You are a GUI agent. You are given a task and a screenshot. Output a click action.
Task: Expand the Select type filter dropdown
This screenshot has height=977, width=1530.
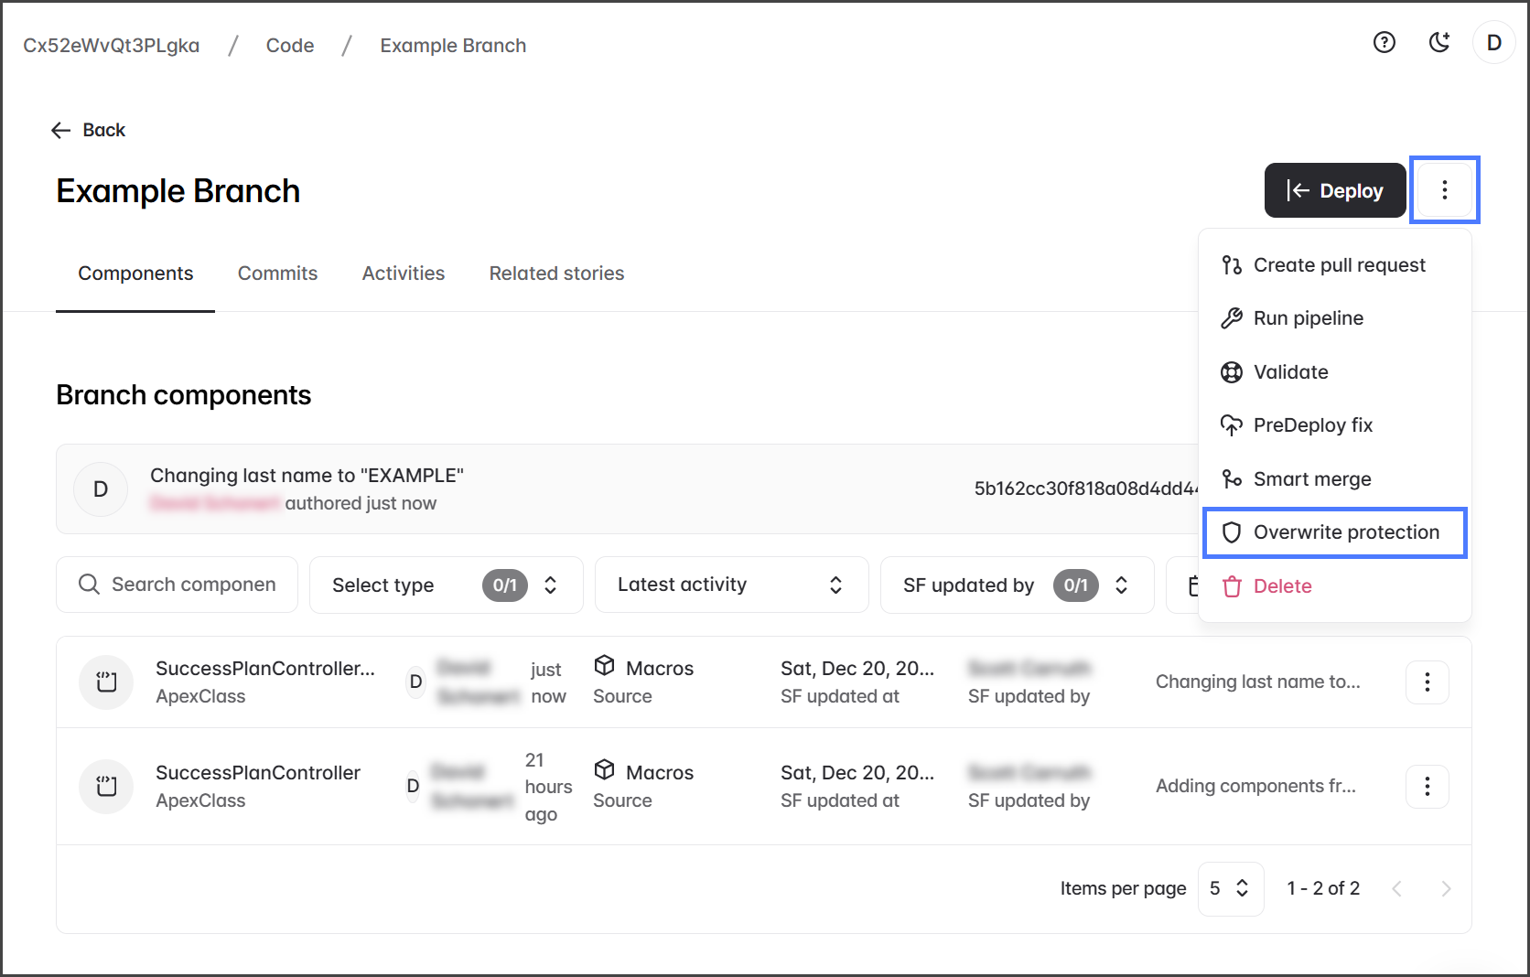446,585
